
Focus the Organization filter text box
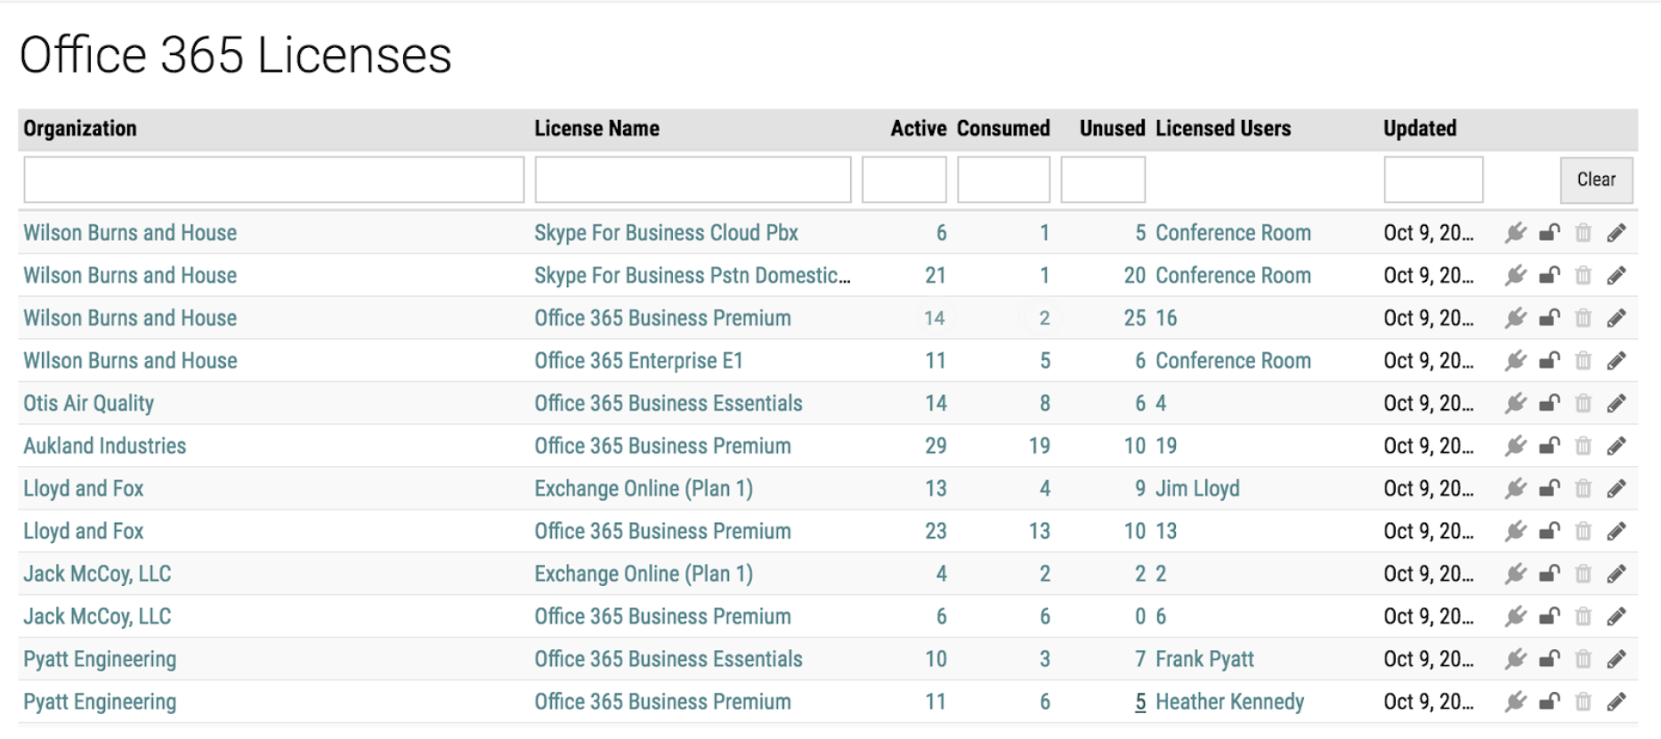click(273, 180)
